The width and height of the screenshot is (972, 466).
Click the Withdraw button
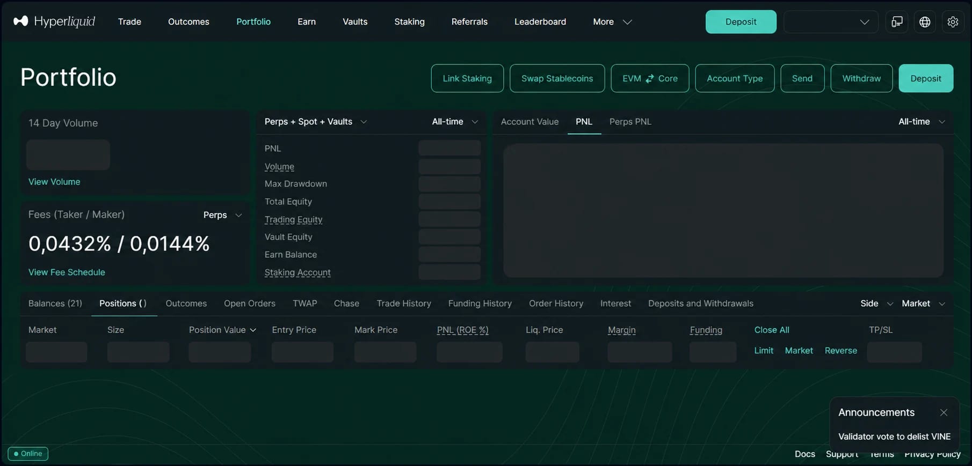coord(861,78)
